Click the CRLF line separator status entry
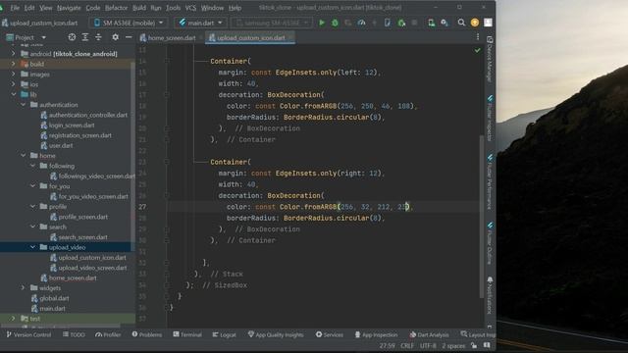 [407, 346]
